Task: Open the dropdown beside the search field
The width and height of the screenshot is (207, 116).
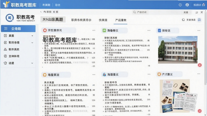Action: pyautogui.click(x=187, y=12)
